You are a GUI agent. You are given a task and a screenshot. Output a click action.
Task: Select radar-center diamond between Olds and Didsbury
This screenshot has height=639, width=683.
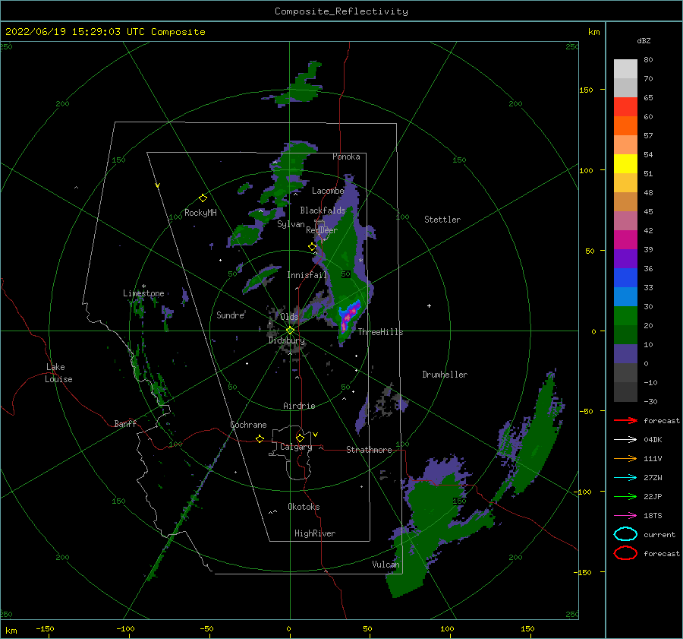(290, 331)
